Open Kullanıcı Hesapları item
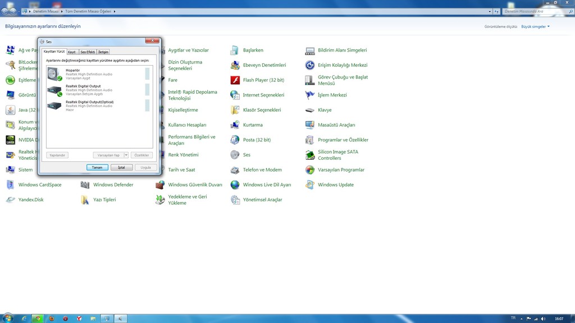The width and height of the screenshot is (575, 323). 187,125
